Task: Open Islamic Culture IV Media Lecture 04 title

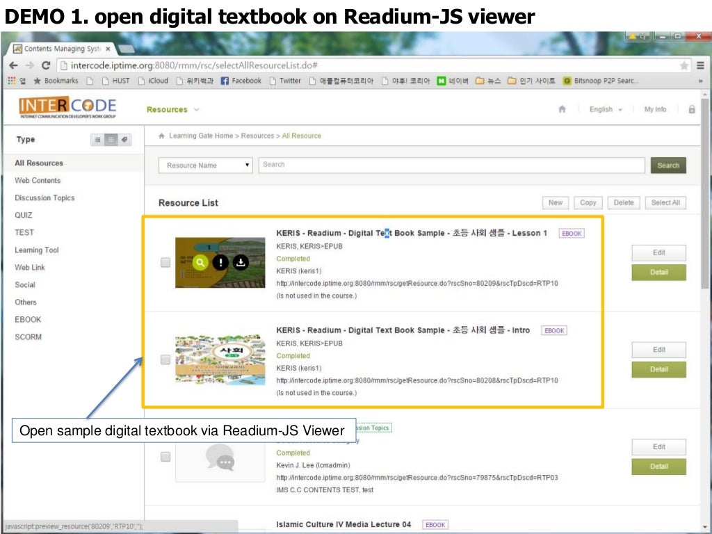Action: (x=343, y=524)
